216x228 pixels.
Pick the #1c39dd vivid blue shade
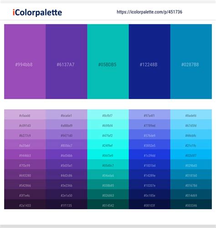coord(149,154)
